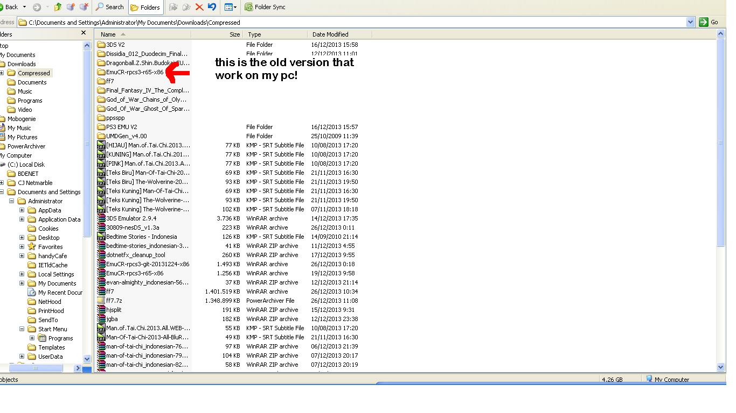Click the blue Undo arrow icon

(x=212, y=7)
